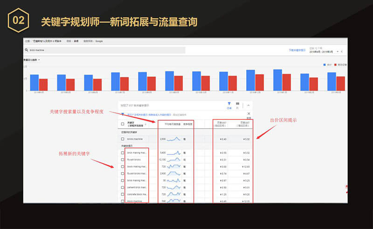Click the language setting in the top bar

coord(72,41)
